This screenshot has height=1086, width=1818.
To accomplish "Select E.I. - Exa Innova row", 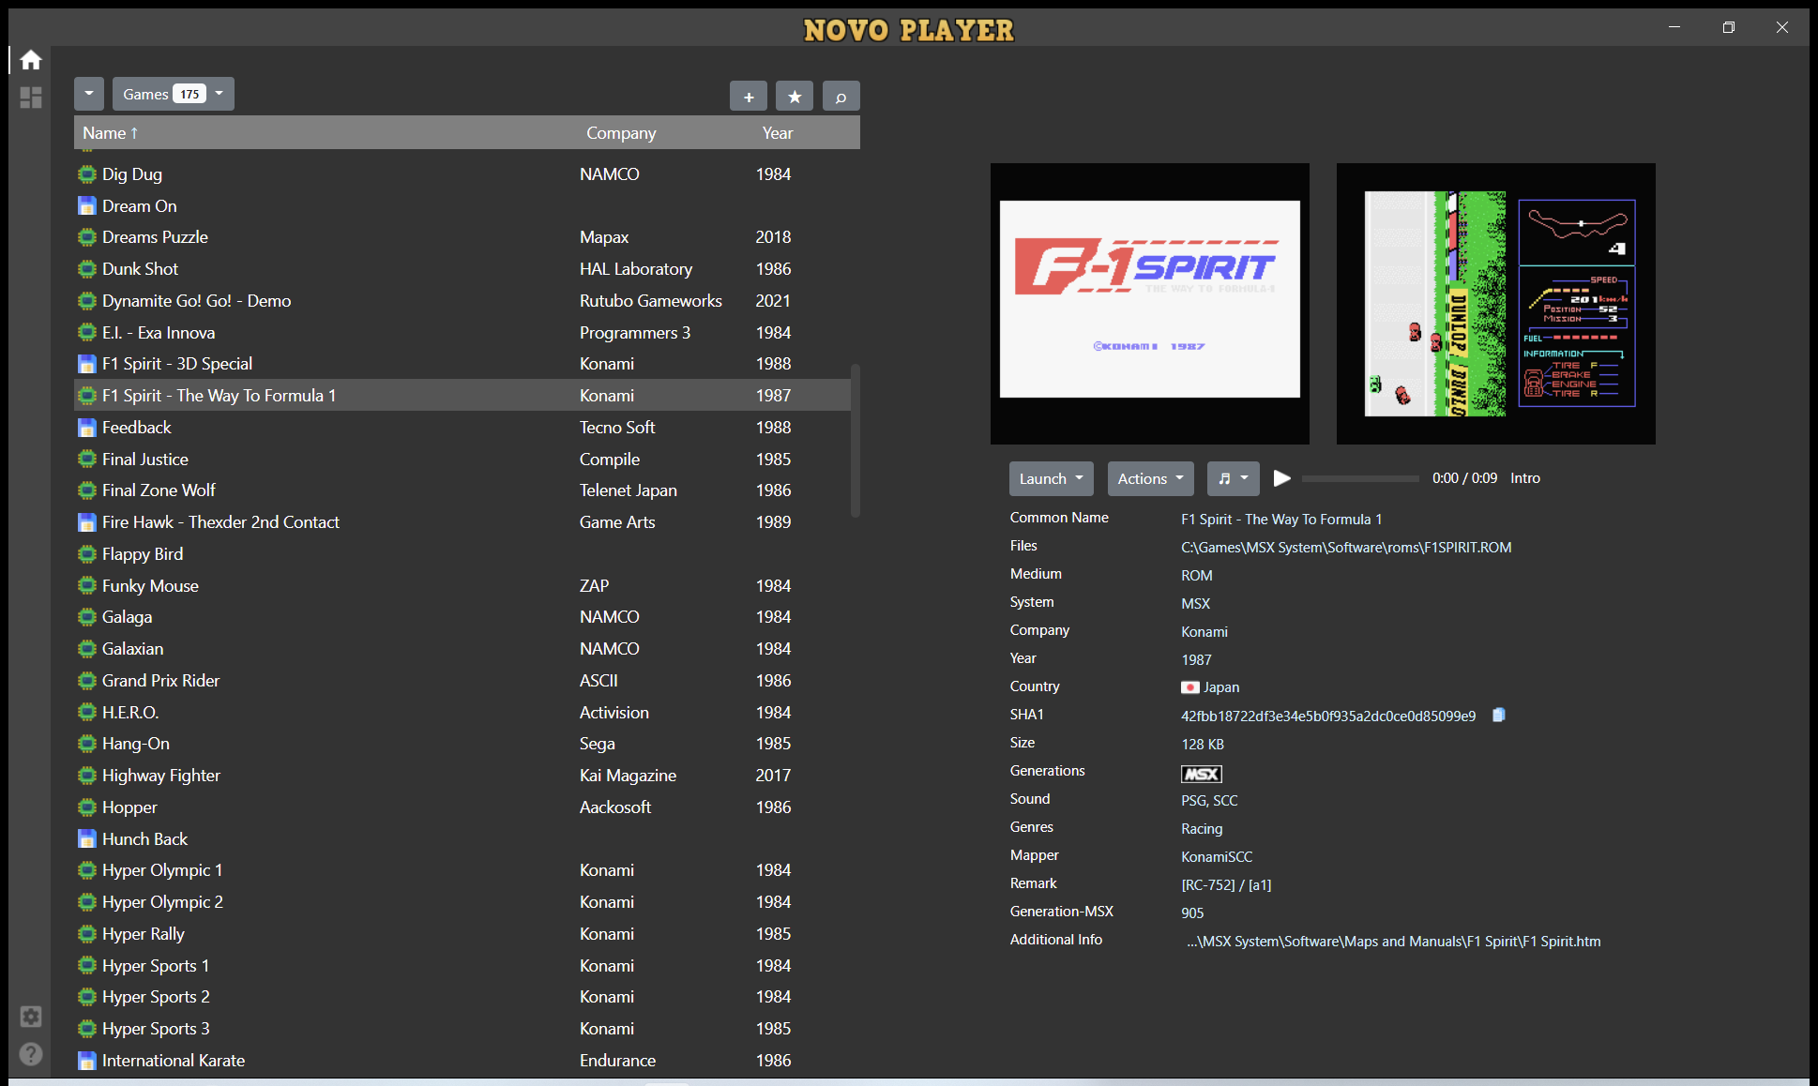I will coord(462,333).
